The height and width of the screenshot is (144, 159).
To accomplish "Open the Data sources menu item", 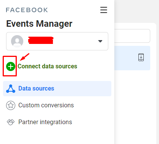I will pyautogui.click(x=57, y=89).
